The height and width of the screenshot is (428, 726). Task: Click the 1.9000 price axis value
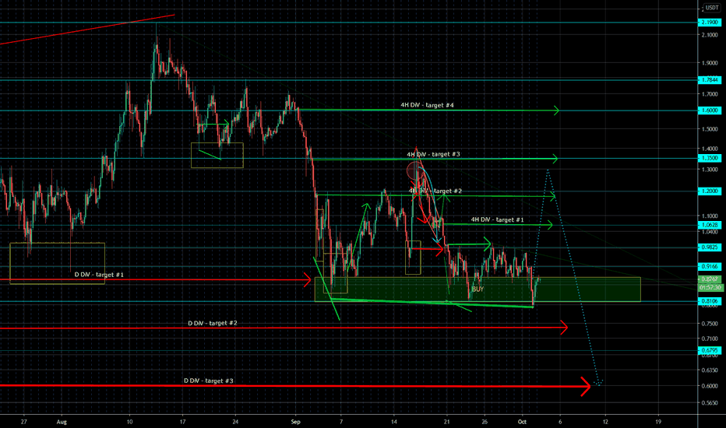(710, 63)
